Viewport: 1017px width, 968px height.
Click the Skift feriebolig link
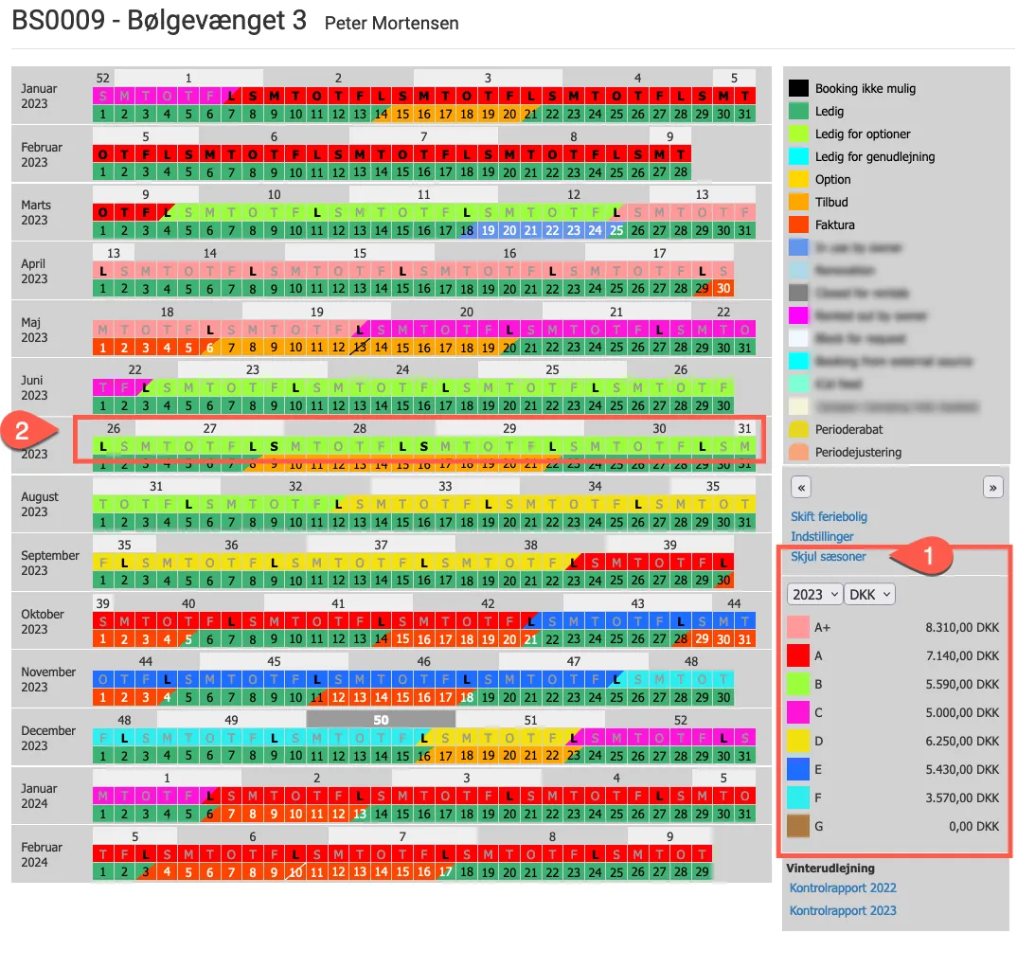point(829,517)
